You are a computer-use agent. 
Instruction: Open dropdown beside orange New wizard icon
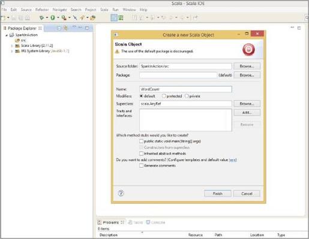[x=87, y=17]
